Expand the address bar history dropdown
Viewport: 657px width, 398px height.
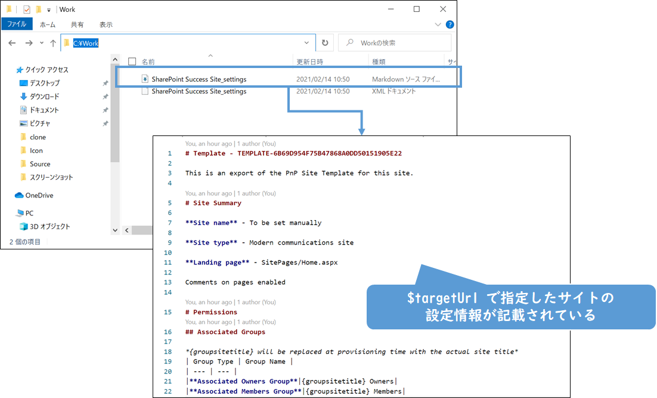(306, 43)
